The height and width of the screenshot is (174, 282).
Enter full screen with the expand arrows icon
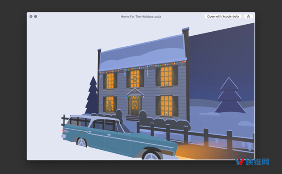point(36,16)
